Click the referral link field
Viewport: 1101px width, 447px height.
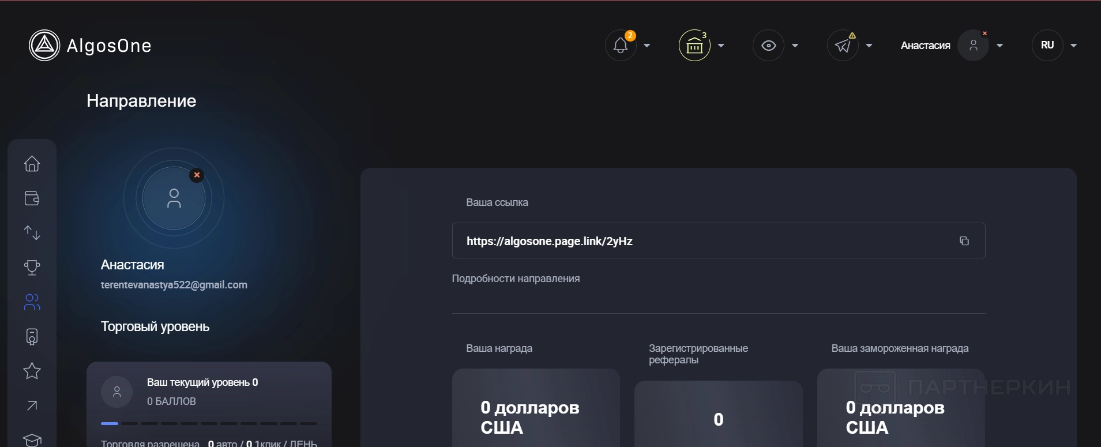click(719, 241)
